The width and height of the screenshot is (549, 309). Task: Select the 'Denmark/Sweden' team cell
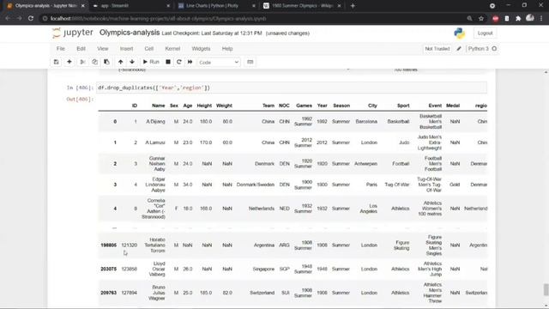(x=256, y=185)
